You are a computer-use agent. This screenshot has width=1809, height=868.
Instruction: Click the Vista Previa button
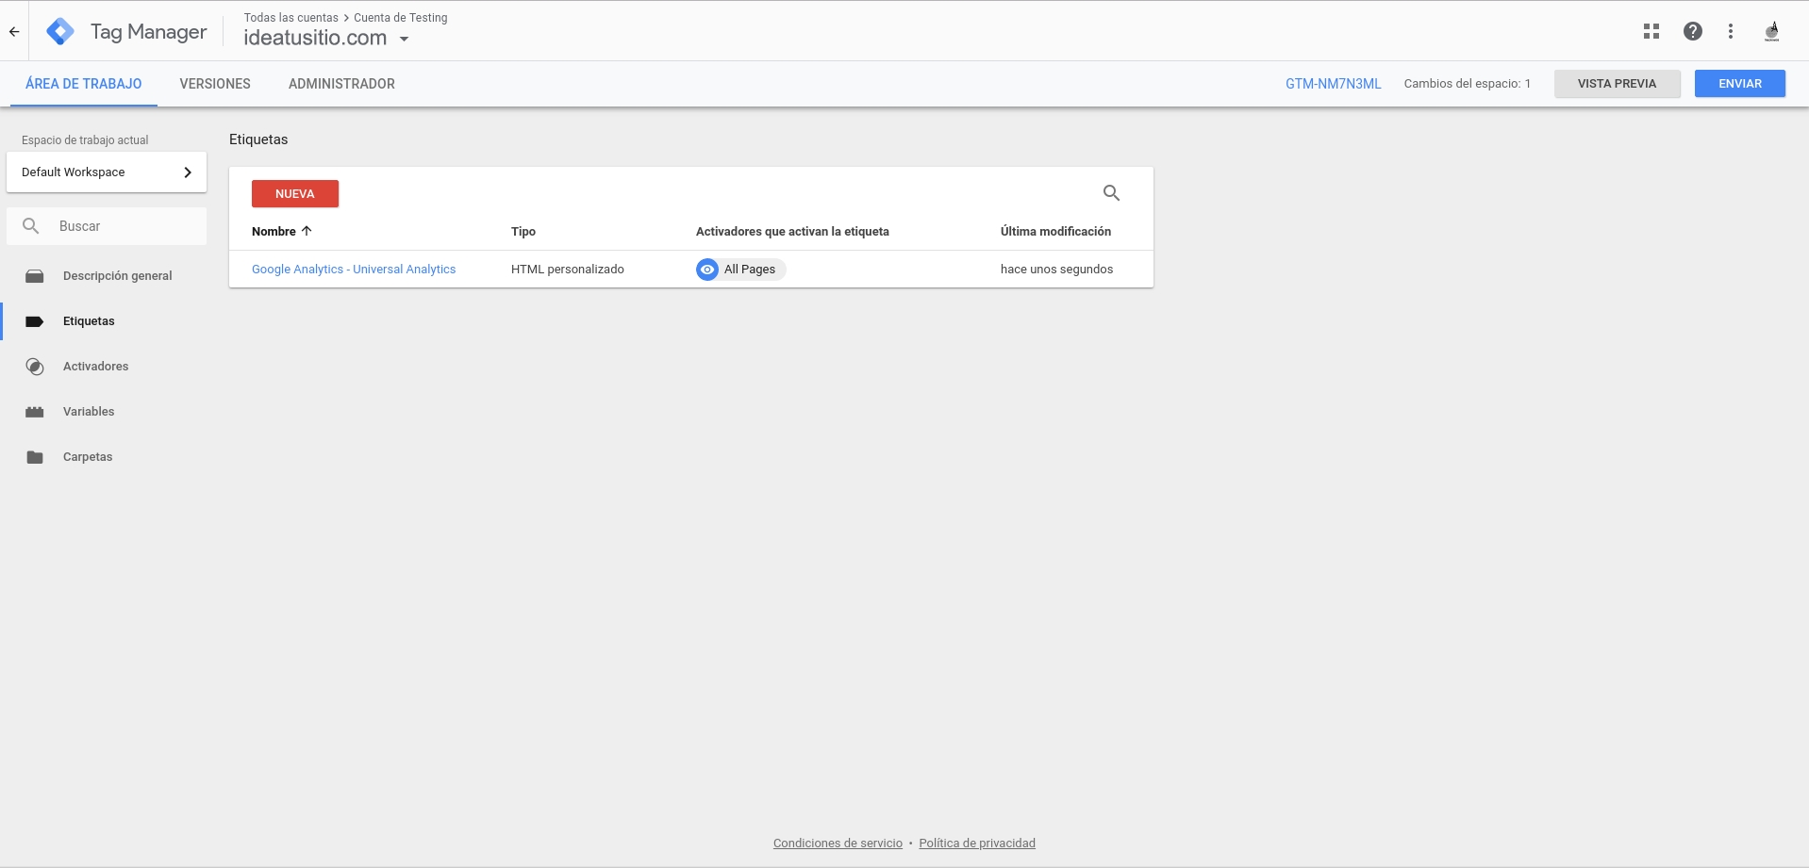pyautogui.click(x=1617, y=84)
